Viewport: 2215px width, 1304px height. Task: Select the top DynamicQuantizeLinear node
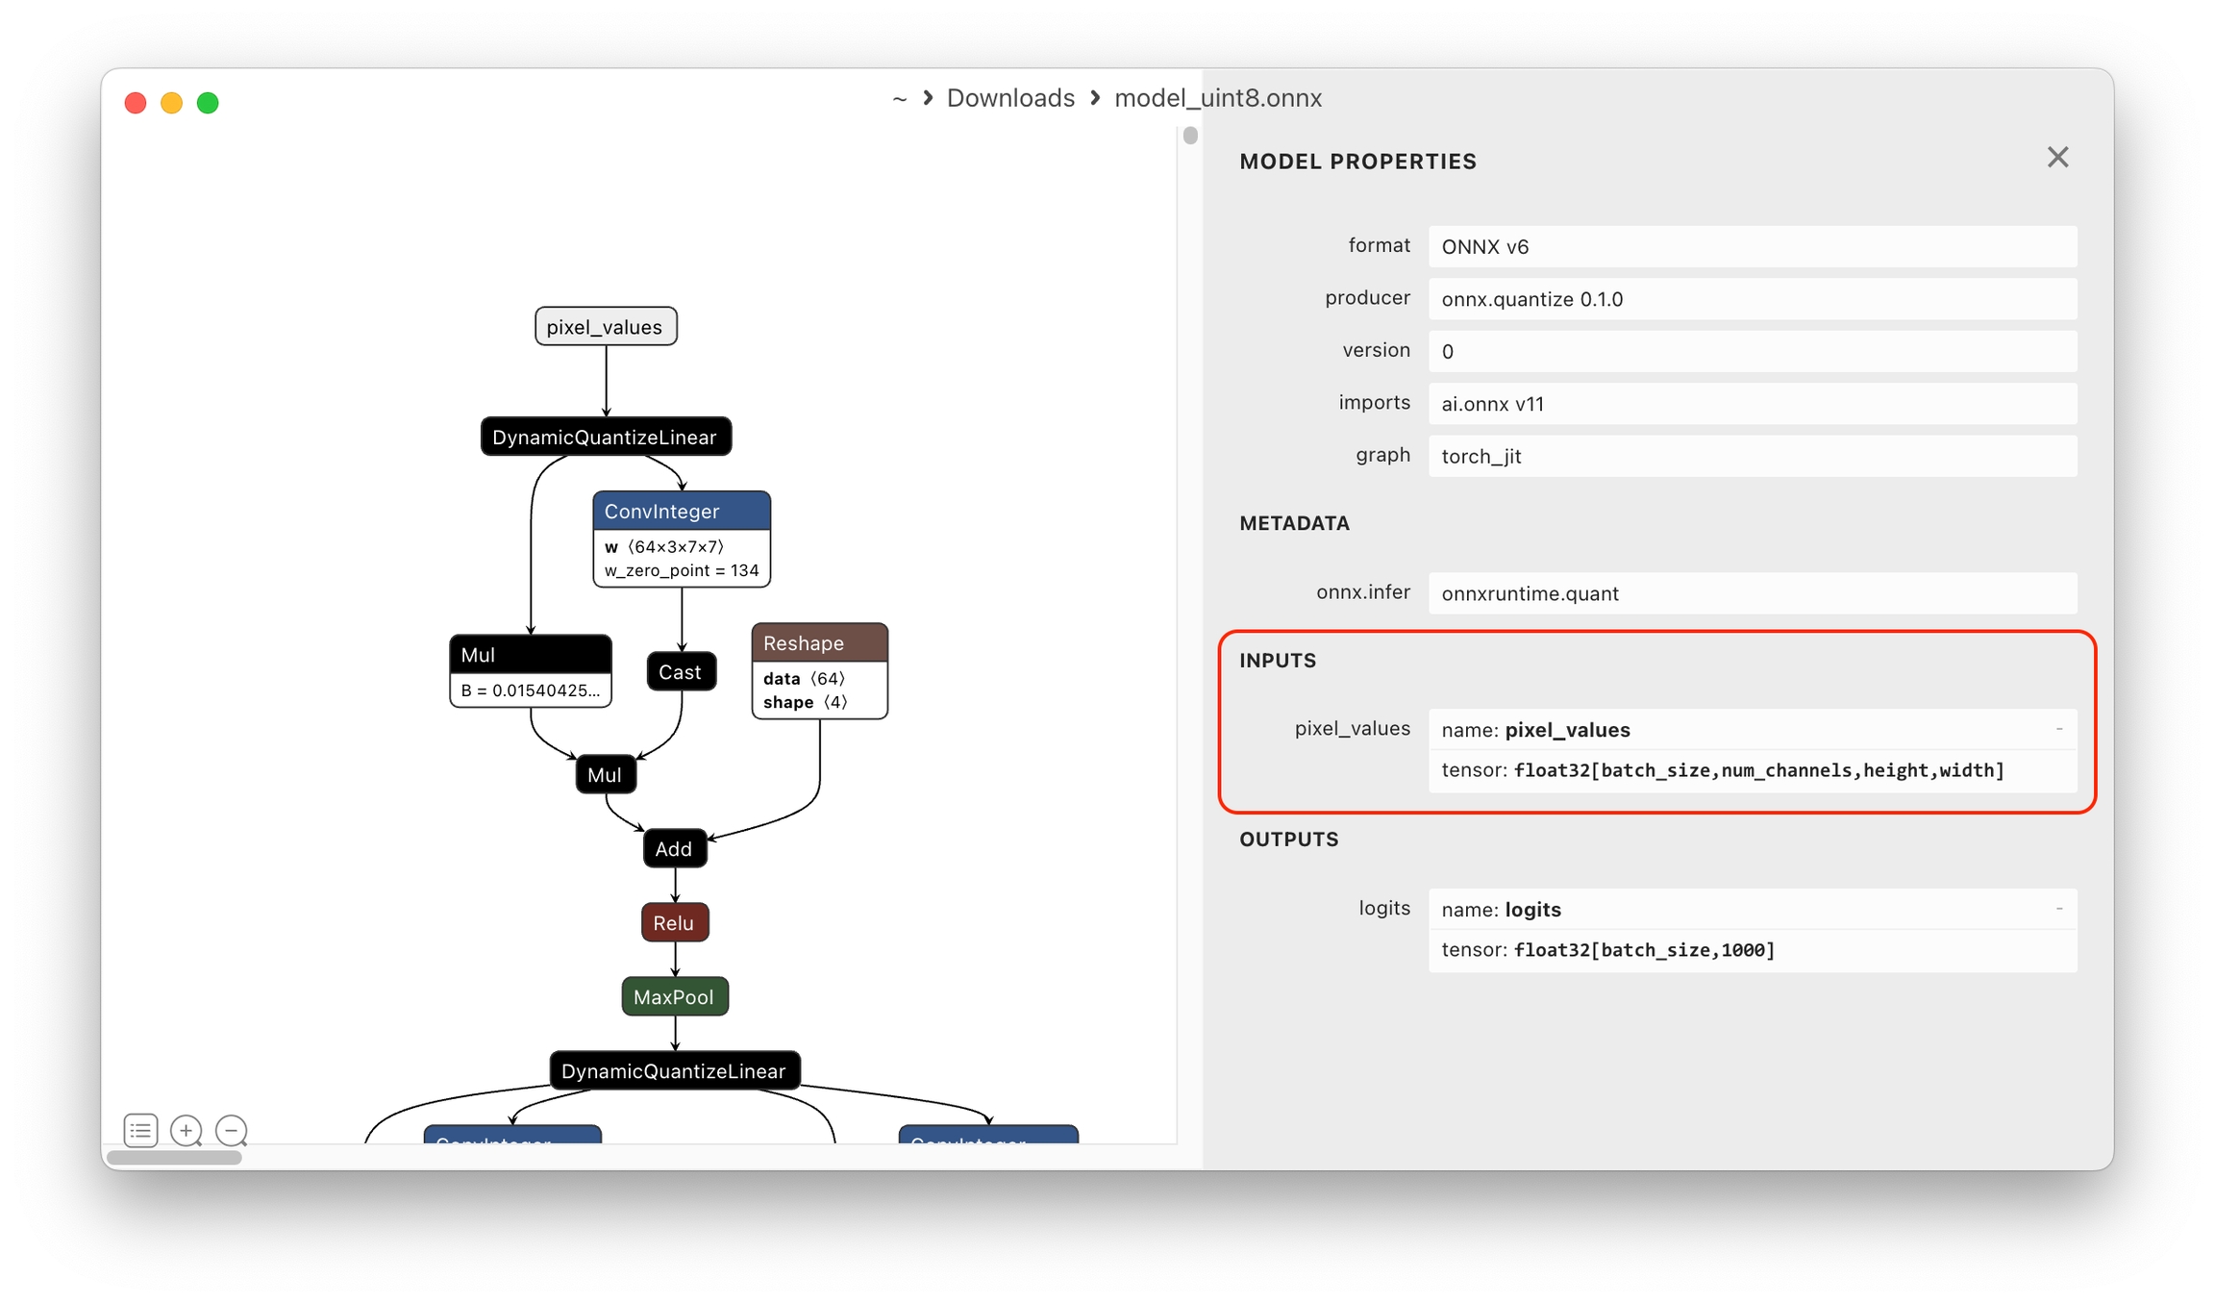pos(606,437)
